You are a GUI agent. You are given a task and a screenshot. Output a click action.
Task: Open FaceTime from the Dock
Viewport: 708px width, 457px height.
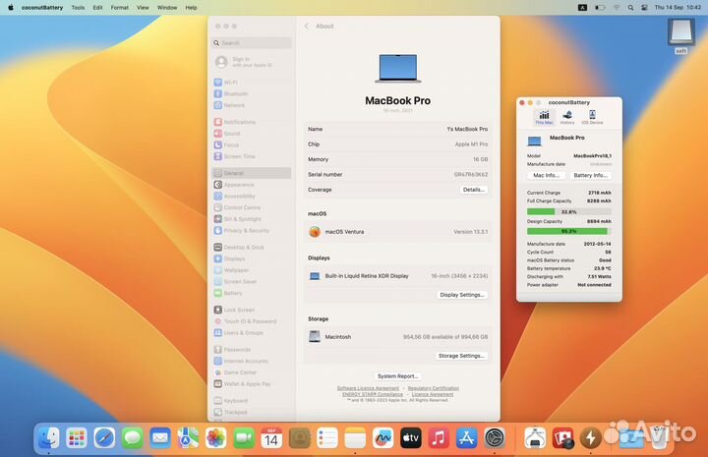pos(244,437)
